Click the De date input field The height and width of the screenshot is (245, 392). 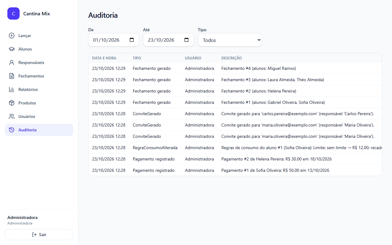[x=114, y=40]
